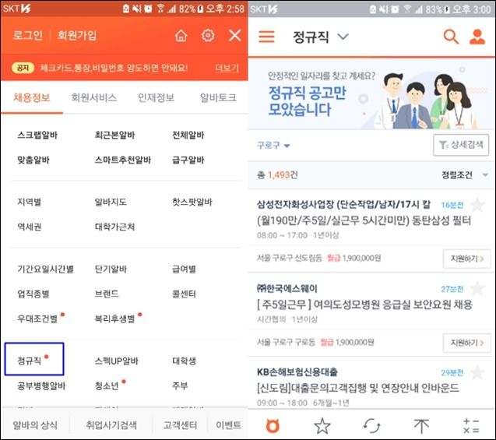Select 급여별 in the menu
496x440 pixels.
pos(184,269)
